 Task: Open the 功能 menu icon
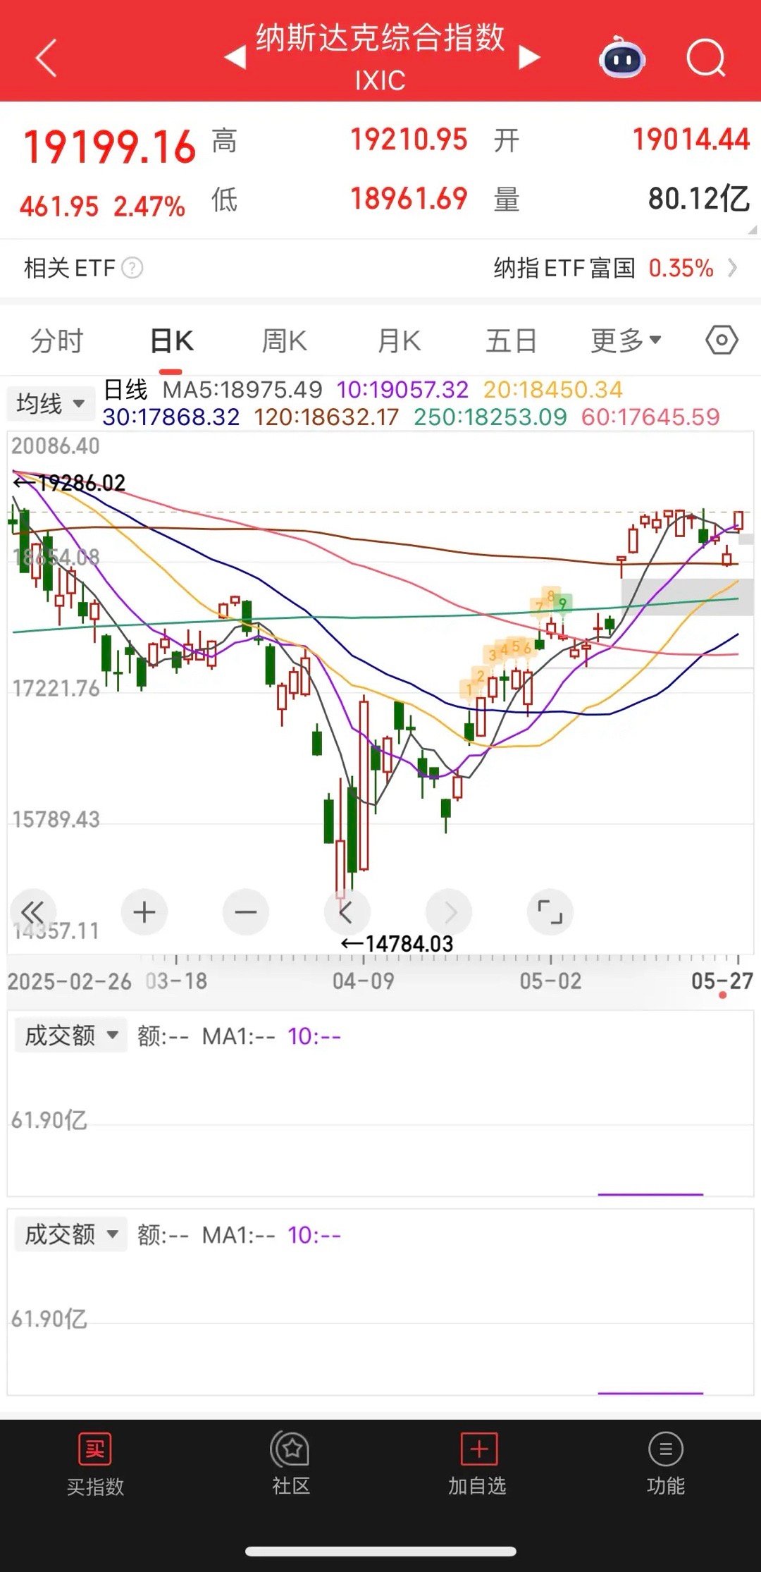666,1449
